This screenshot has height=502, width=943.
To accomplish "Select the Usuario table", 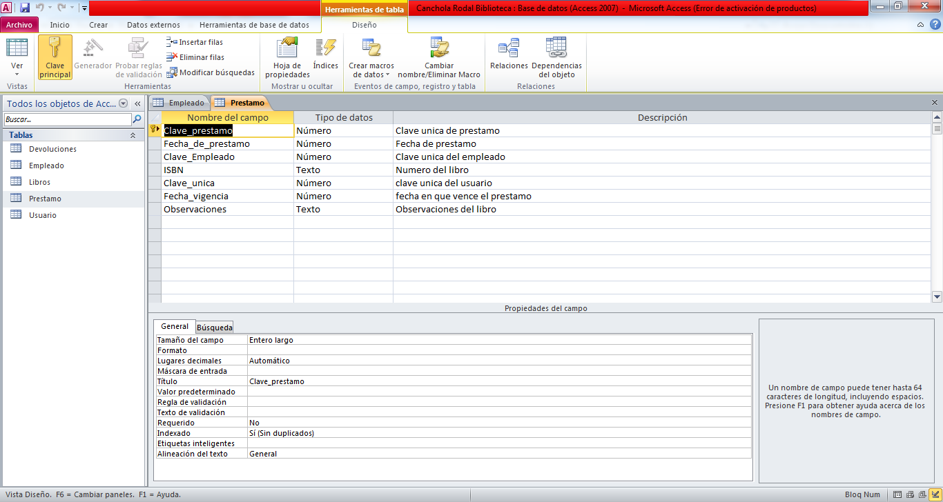I will (x=43, y=215).
